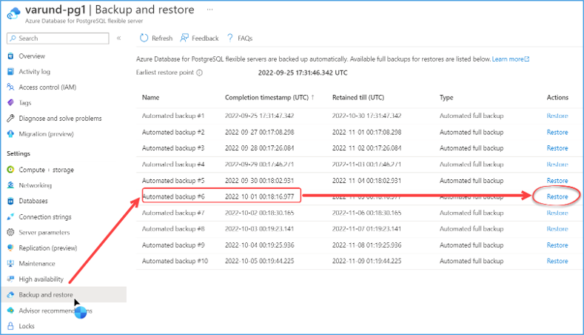Click the Refresh icon in toolbar

[x=144, y=38]
